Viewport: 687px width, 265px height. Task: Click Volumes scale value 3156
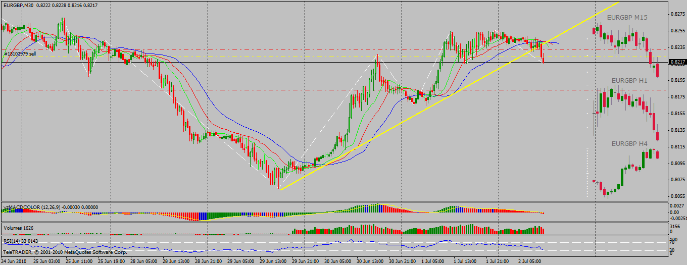(x=674, y=227)
